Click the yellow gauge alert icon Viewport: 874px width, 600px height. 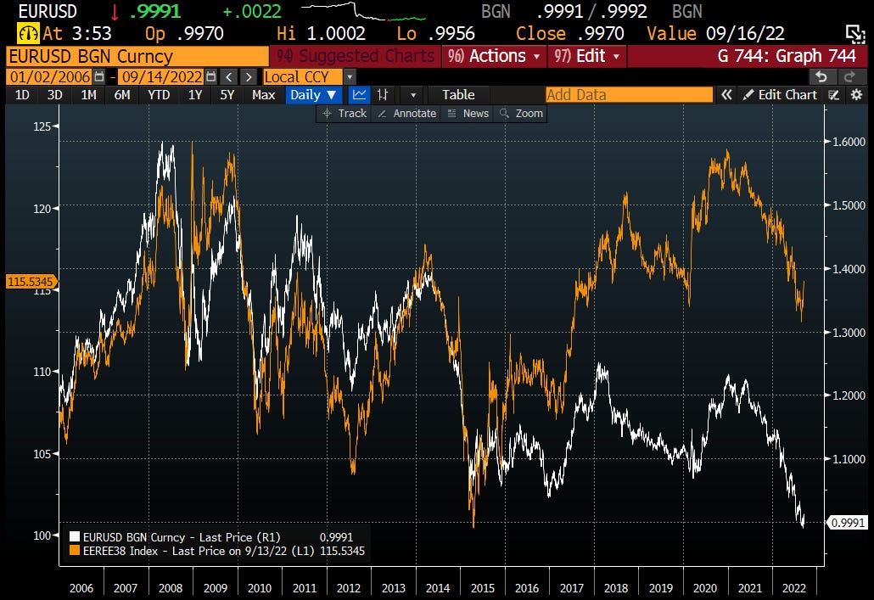tap(29, 33)
